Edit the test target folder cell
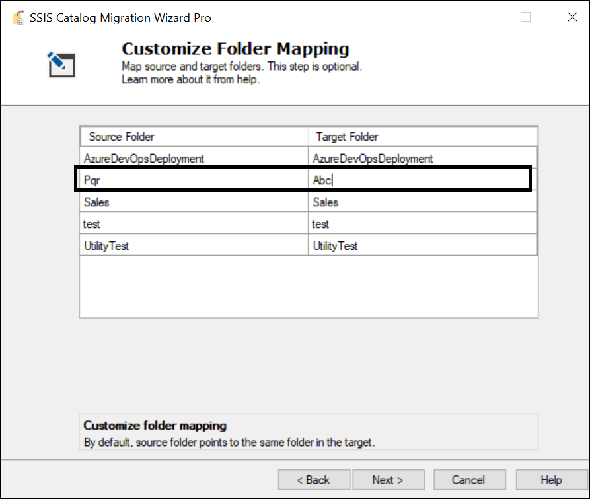This screenshot has height=499, width=590. 423,224
